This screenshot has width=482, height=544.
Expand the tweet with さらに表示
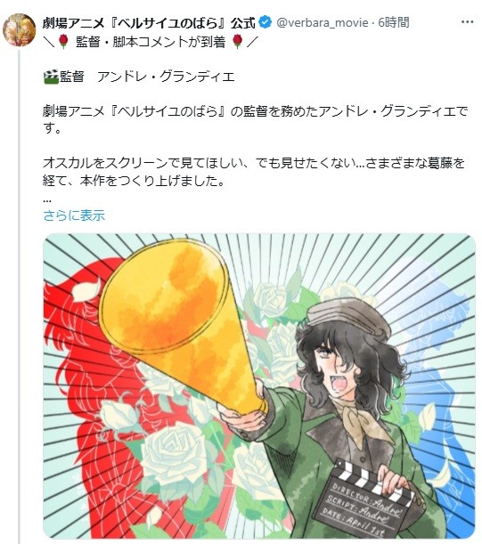click(74, 215)
